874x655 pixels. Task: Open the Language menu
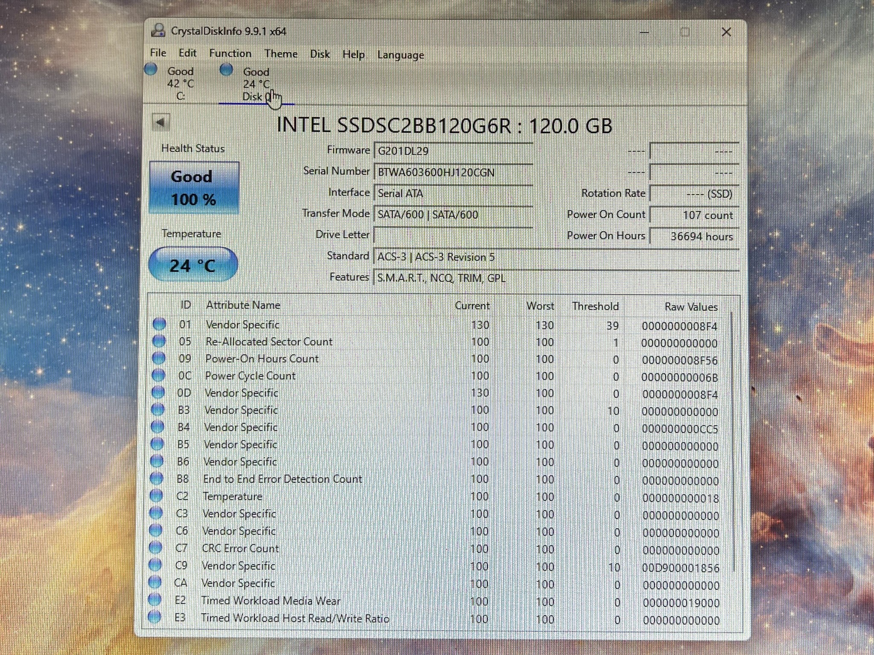click(400, 55)
